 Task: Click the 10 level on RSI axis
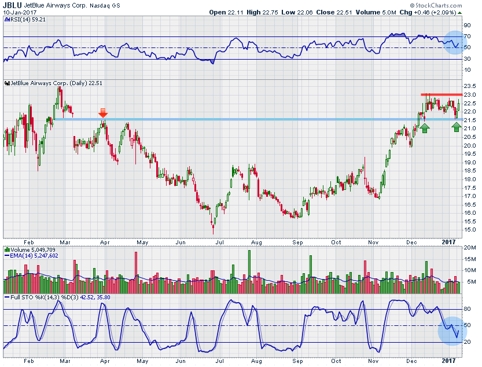(x=468, y=70)
